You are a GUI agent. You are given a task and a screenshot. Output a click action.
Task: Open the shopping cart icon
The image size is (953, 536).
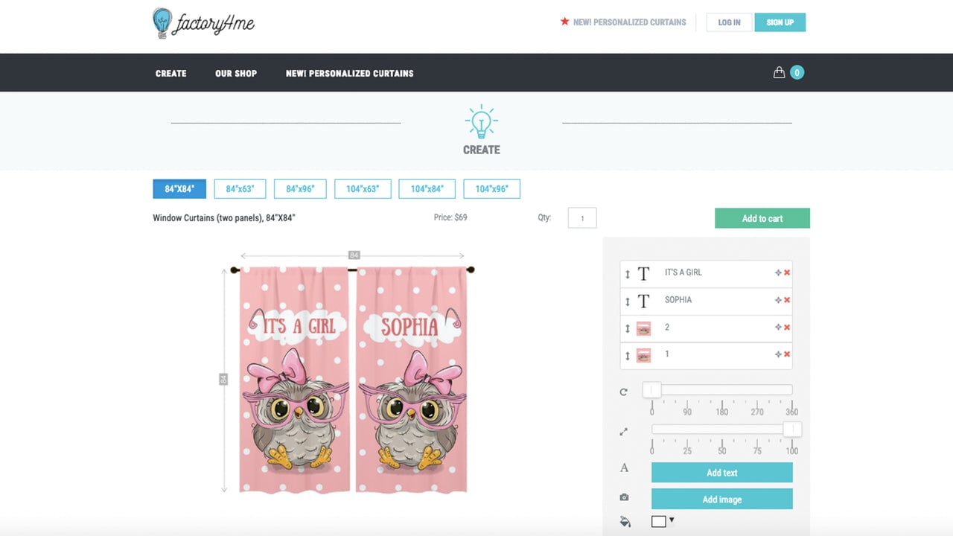pos(779,72)
